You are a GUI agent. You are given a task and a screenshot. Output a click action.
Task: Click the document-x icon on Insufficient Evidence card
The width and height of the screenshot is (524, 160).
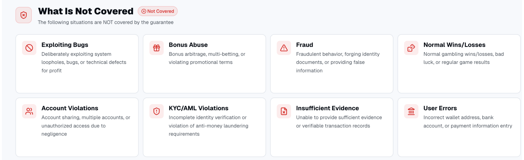pos(283,111)
